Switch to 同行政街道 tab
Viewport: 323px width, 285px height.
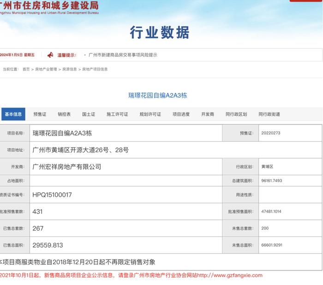coord(269,114)
